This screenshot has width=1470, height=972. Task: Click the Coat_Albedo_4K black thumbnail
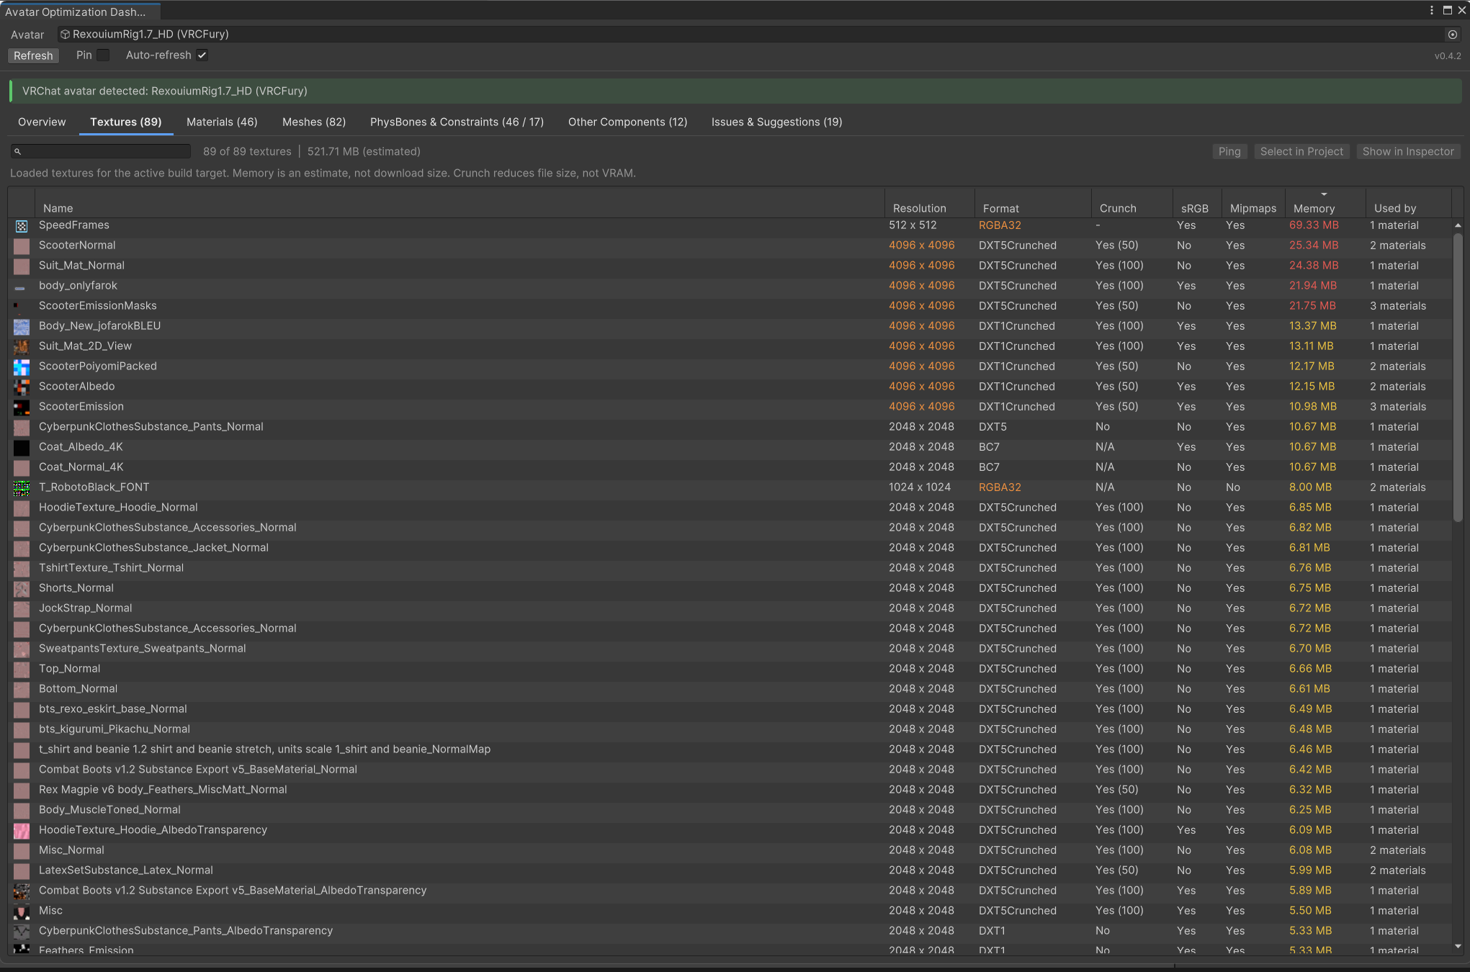coord(22,448)
